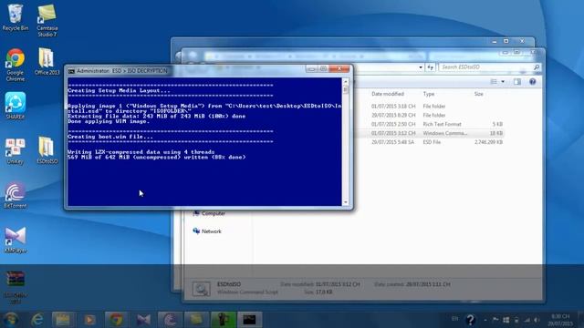Click the Chrome icon on the taskbar
This screenshot has height=328, width=584.
click(116, 320)
